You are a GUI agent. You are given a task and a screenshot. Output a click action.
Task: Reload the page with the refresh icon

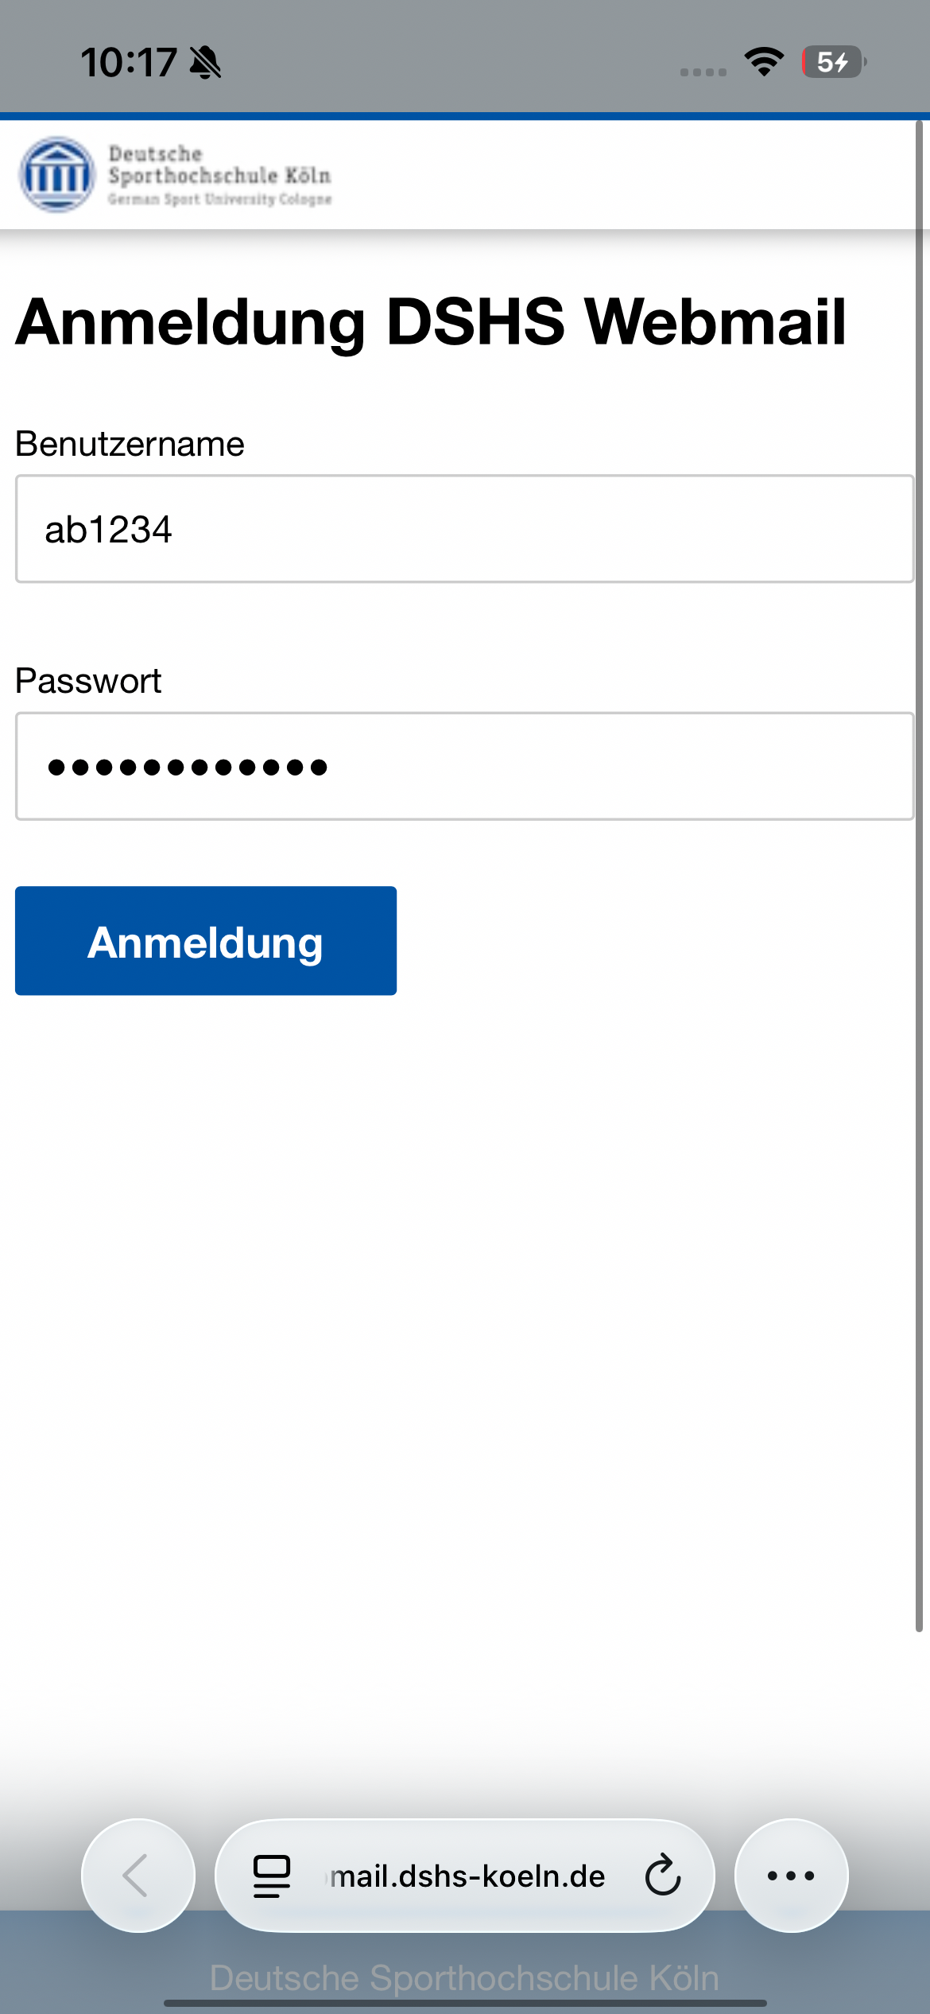pyautogui.click(x=662, y=1876)
